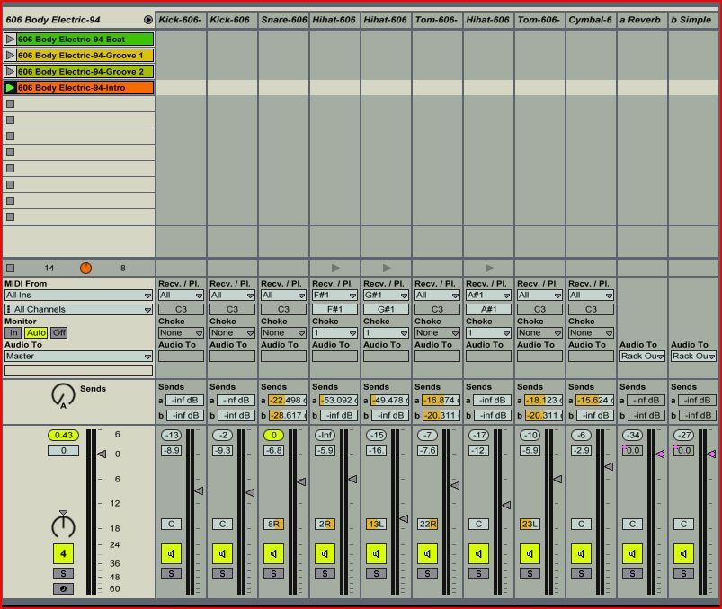The height and width of the screenshot is (609, 722).
Task: Click the main track Sends A knob
Action: click(x=63, y=395)
